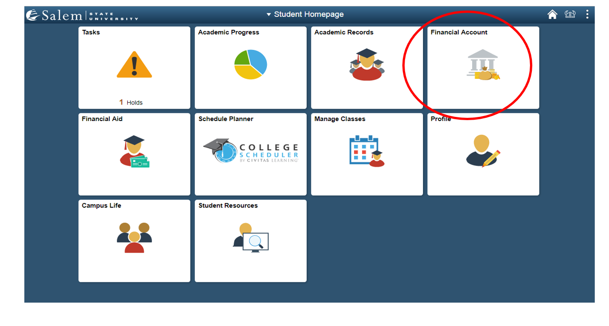Click the Manage Classes tile title
The height and width of the screenshot is (326, 609).
tap(340, 119)
